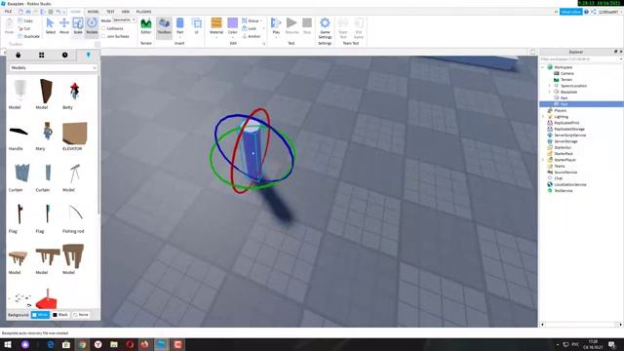Activate the Scale tool
The width and height of the screenshot is (624, 351).
click(78, 25)
